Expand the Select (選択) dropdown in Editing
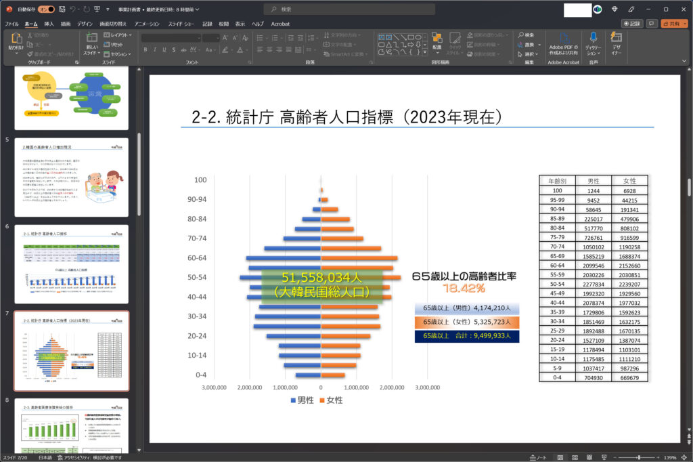 (x=529, y=54)
